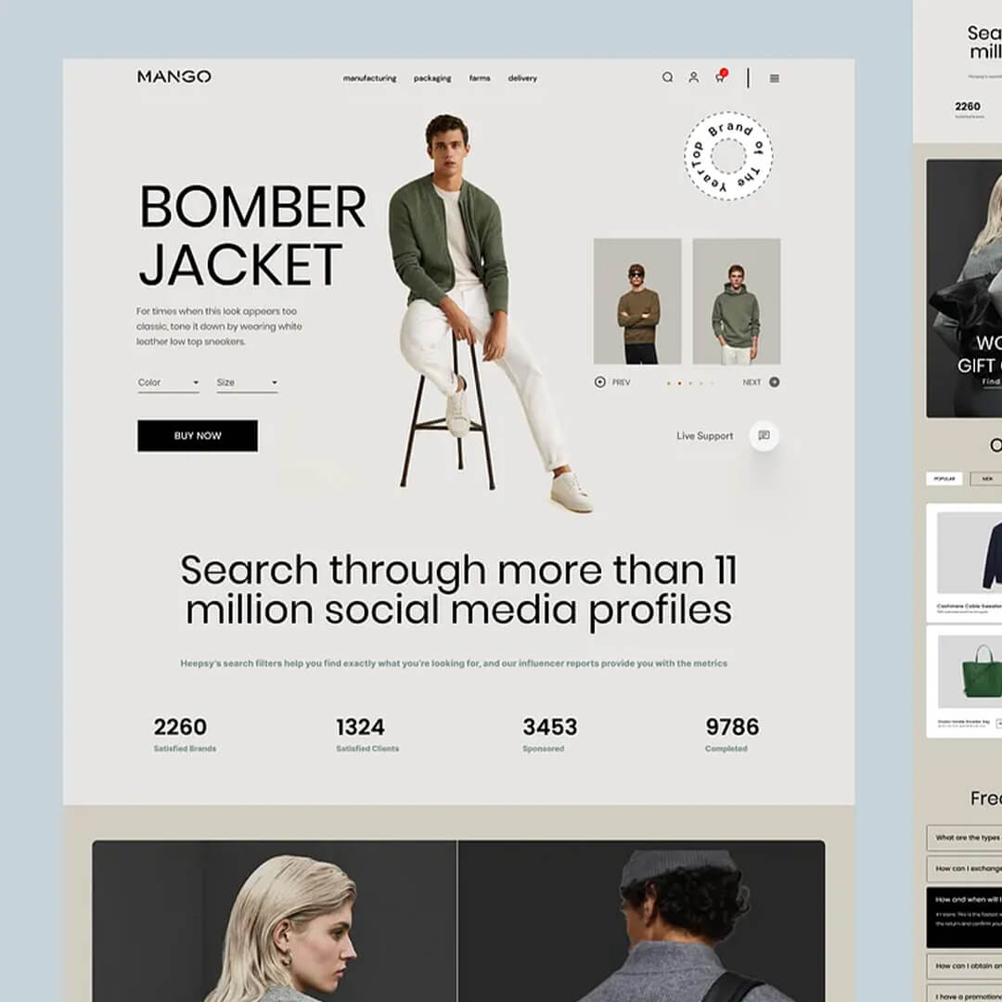1002x1002 pixels.
Task: Expand the Size dropdown
Action: pyautogui.click(x=247, y=382)
